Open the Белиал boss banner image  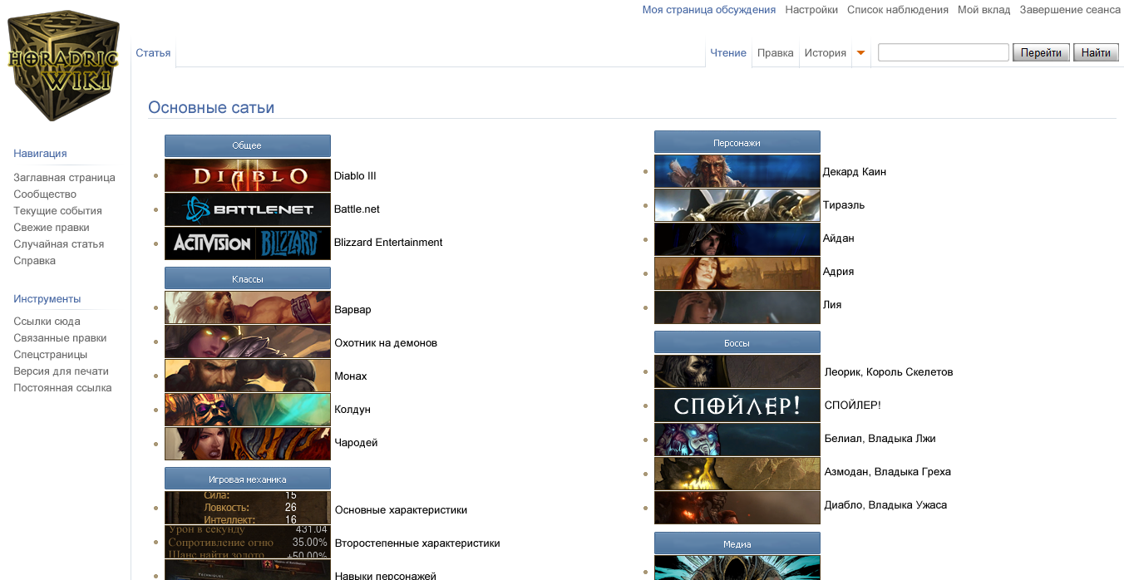pyautogui.click(x=737, y=440)
